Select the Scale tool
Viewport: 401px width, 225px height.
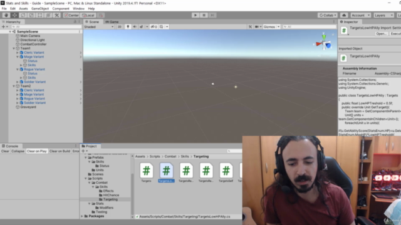[31, 15]
